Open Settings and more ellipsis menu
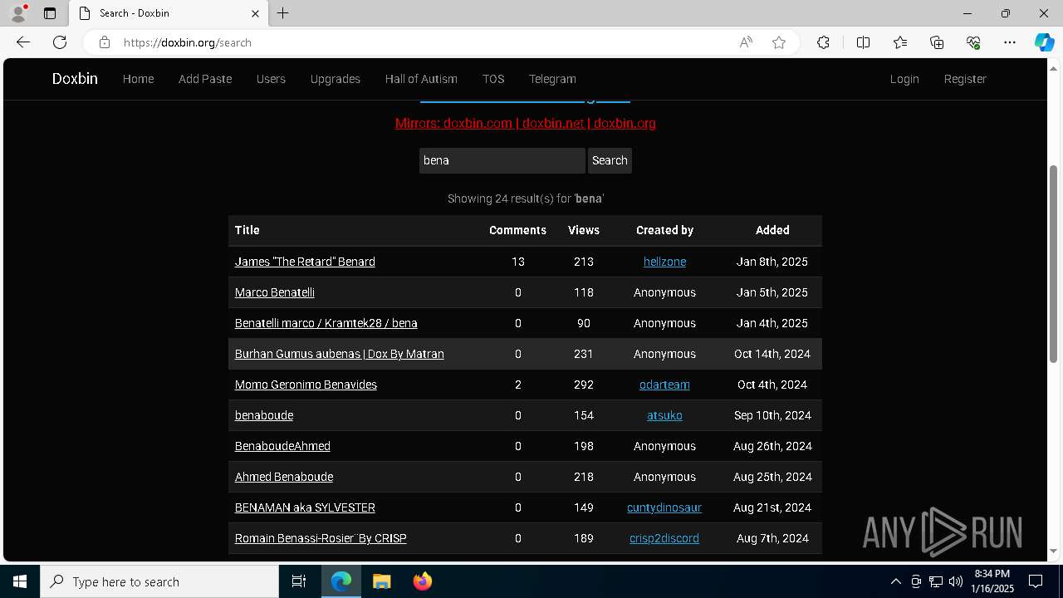 click(1010, 42)
